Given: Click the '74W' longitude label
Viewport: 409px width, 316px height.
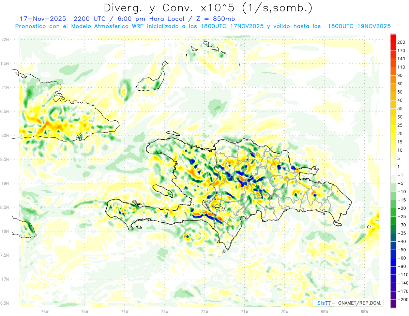Looking at the screenshot, I should pos(125,311).
